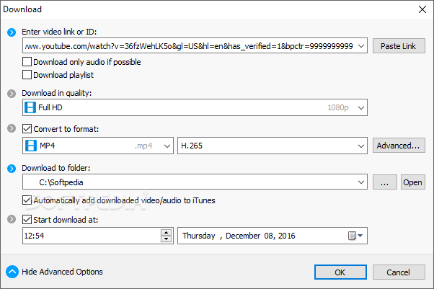This screenshot has height=289, width=434.
Task: Select the year 2016 in date field
Action: [287, 236]
